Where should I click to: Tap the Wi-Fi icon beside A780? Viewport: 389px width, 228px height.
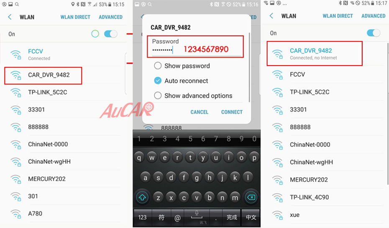[16, 214]
